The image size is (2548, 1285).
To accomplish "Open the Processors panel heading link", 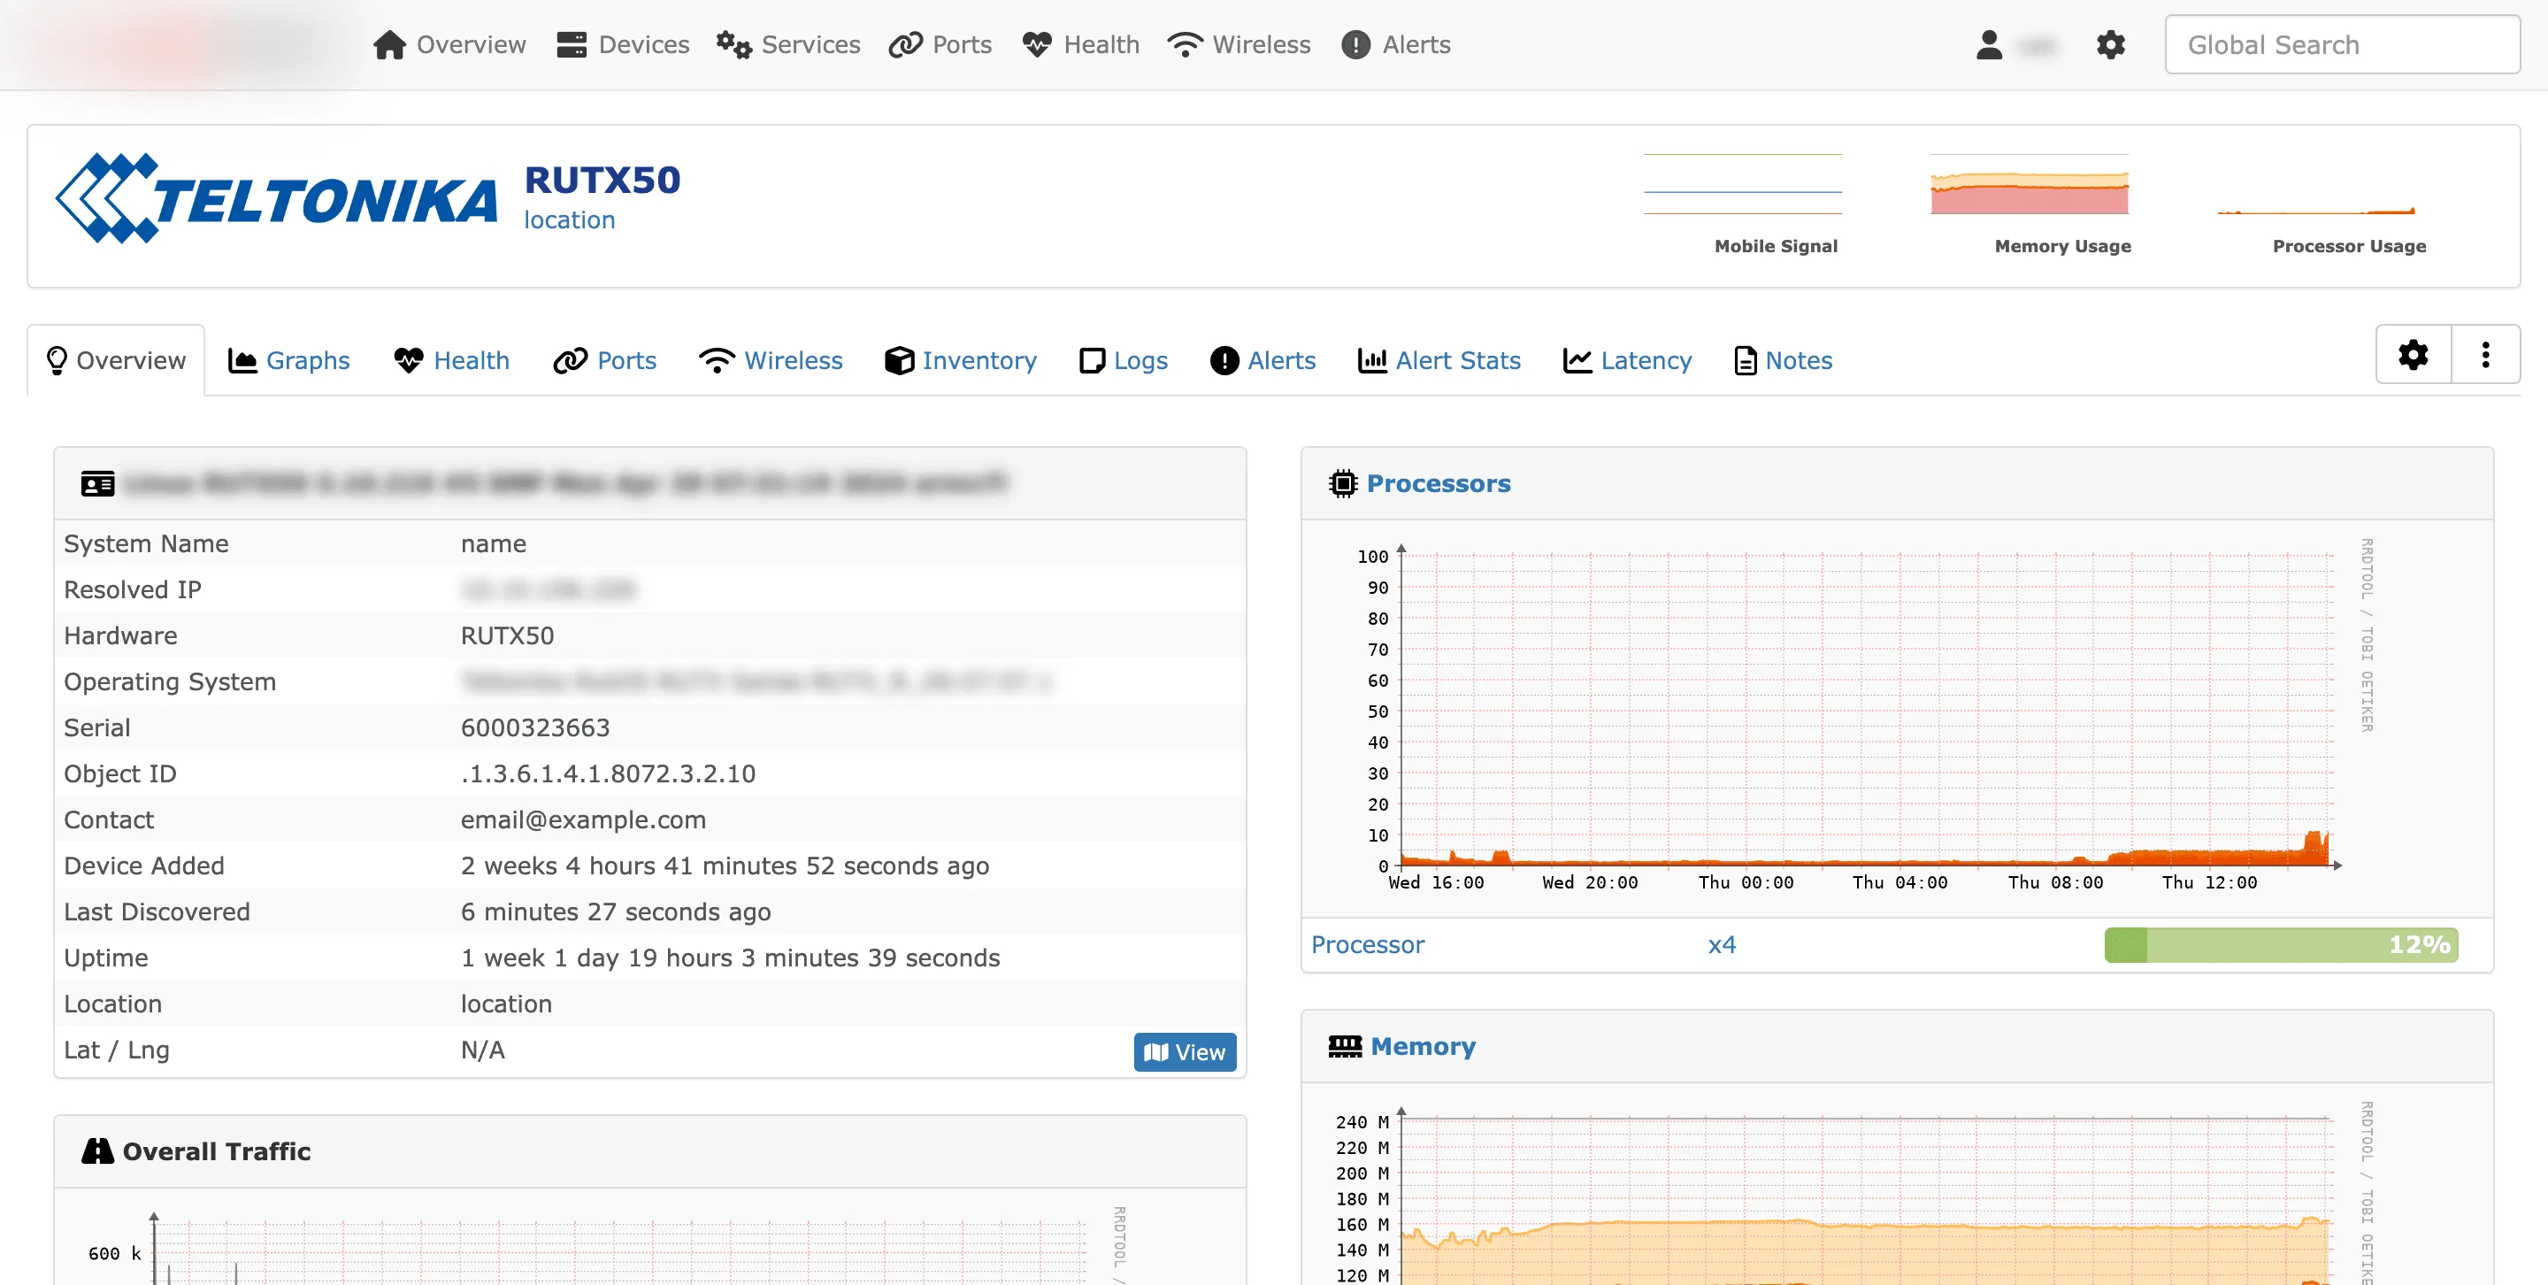I will [x=1439, y=484].
